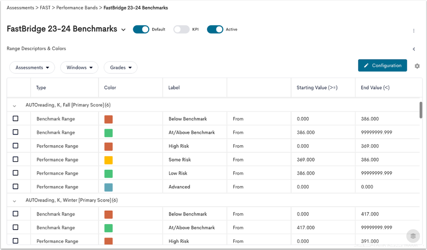Screen dimensions: 427x250
Task: Check the Fall At/Above Benchmark row checkbox
Action: pyautogui.click(x=16, y=132)
